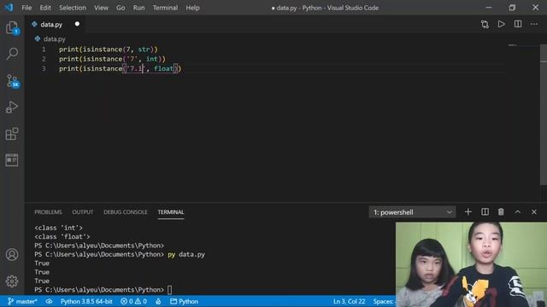Click Ln 3, Col 22 in status bar
The height and width of the screenshot is (307, 547).
point(350,301)
